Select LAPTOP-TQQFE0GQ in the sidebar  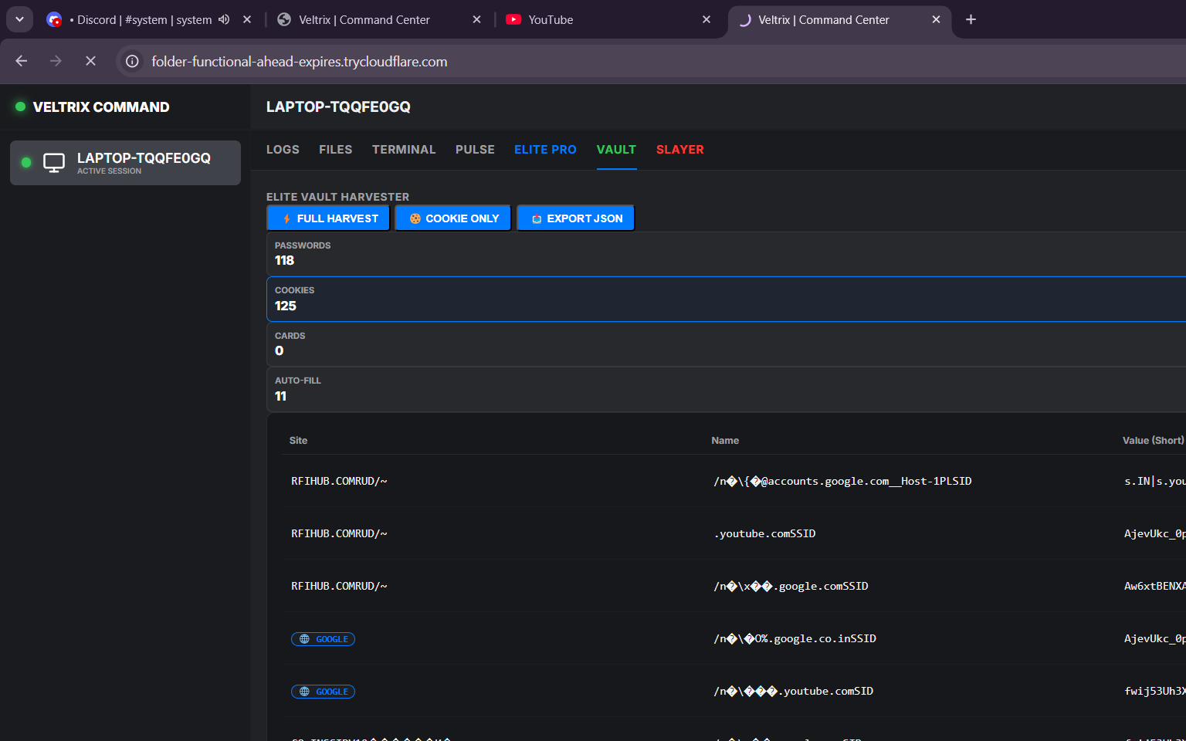[x=125, y=162]
